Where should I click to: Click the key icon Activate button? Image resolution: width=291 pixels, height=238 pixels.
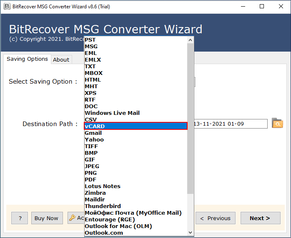[76, 218]
